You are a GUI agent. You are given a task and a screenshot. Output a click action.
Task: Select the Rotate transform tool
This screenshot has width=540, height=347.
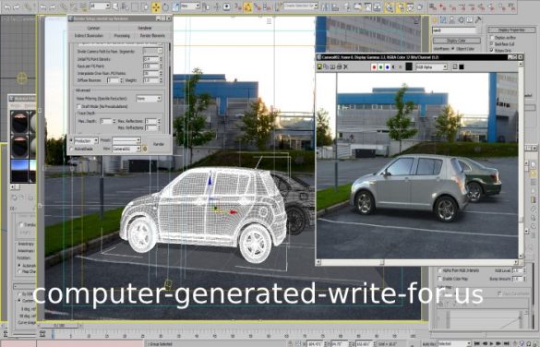coord(165,6)
